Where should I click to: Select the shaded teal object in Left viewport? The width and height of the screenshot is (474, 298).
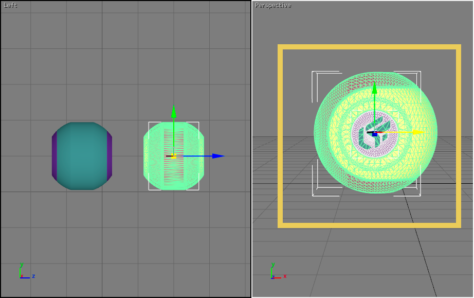(82, 156)
